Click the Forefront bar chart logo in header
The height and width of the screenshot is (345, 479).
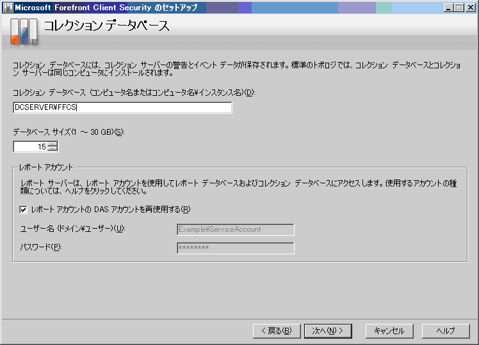[24, 32]
